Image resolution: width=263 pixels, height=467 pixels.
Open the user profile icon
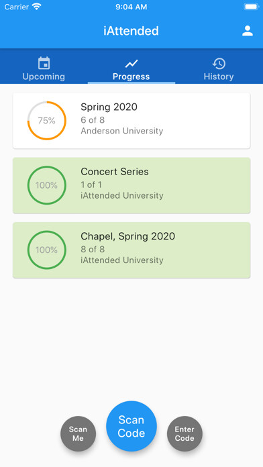[x=247, y=31]
